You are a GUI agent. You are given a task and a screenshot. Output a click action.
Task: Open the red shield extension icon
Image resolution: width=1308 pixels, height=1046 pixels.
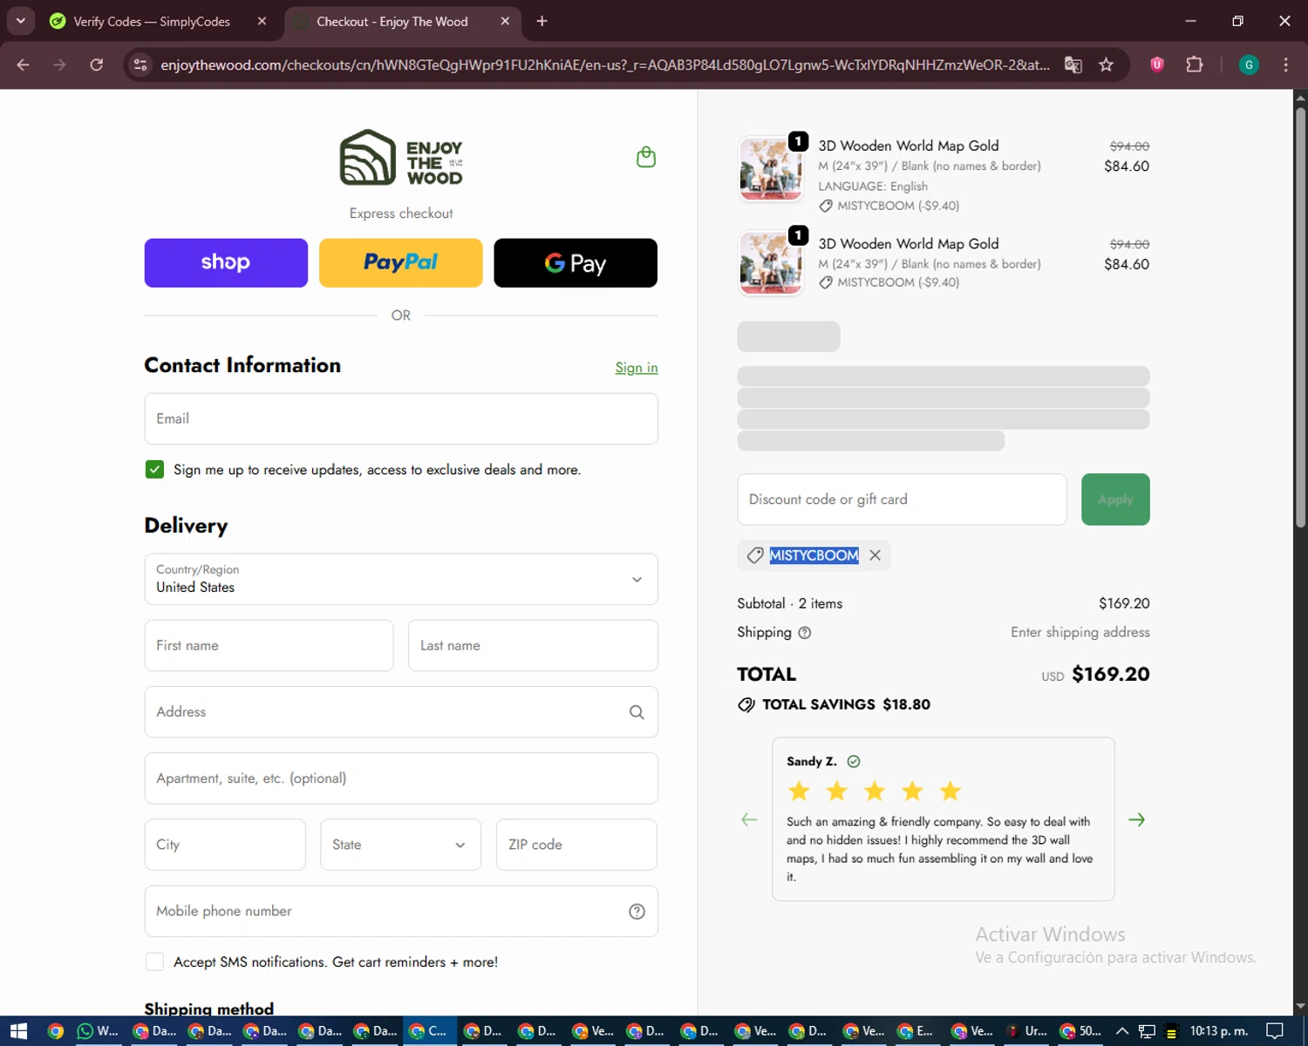coord(1157,65)
